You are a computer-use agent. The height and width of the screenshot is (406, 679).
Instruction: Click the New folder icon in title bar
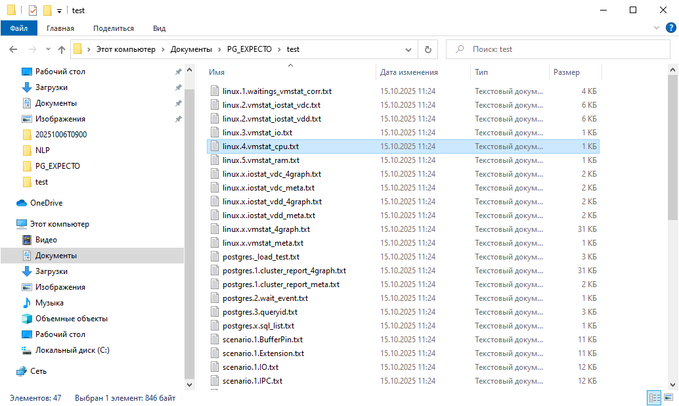pyautogui.click(x=47, y=10)
